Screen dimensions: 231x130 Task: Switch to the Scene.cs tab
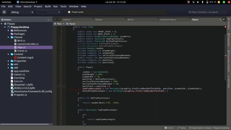(x=109, y=19)
